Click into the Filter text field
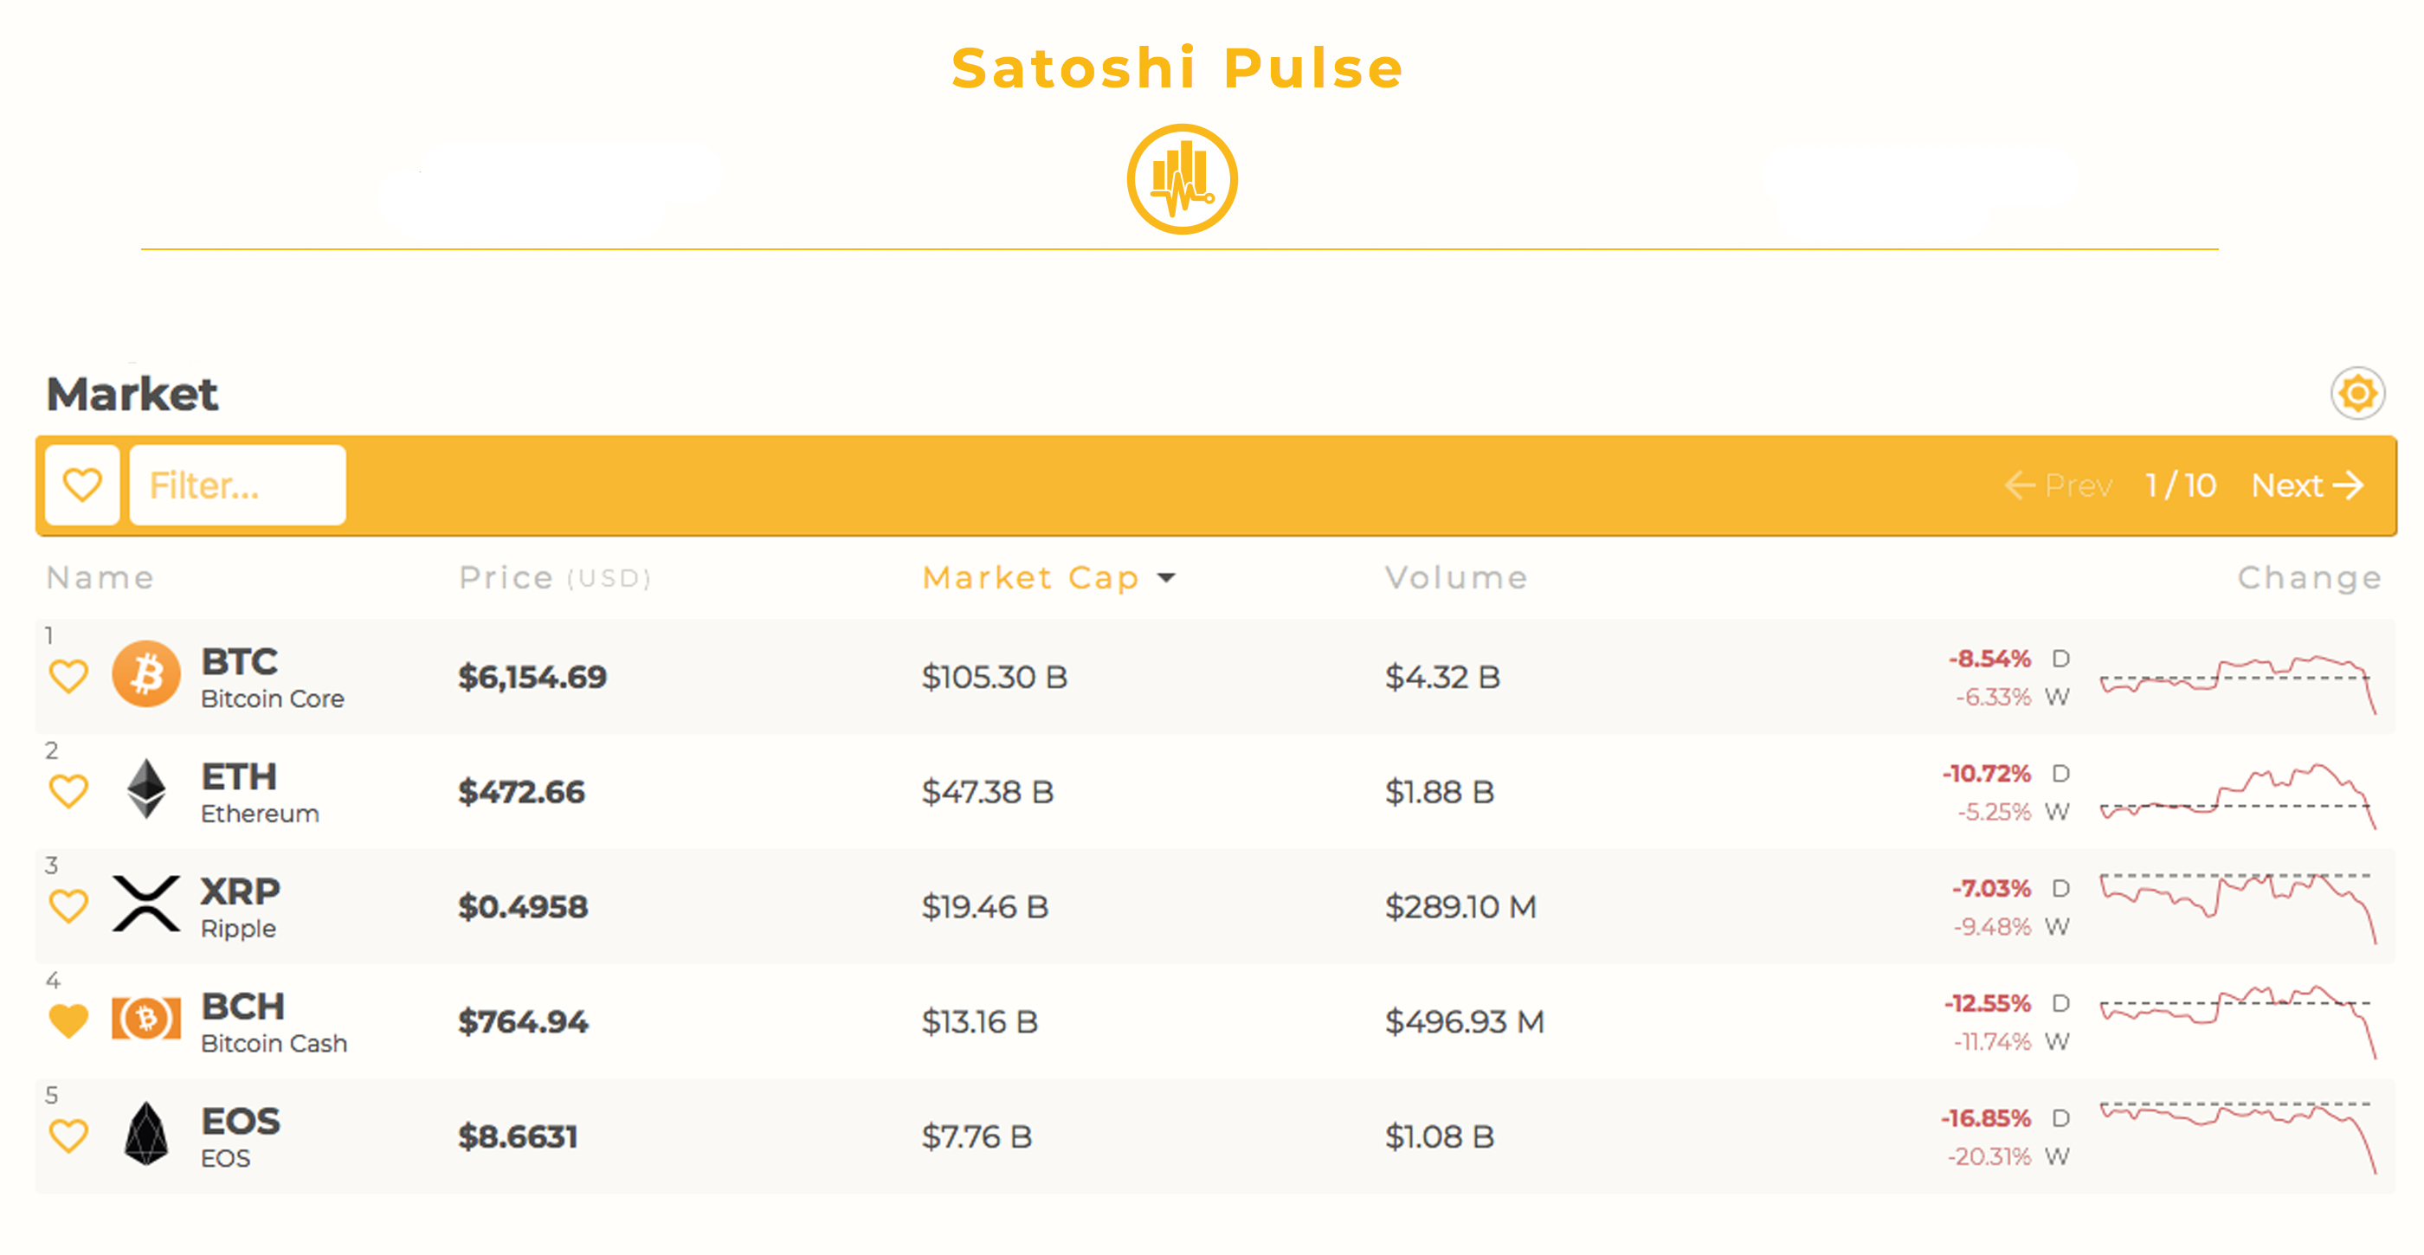Screen dimensions: 2424x1255 click(x=237, y=486)
